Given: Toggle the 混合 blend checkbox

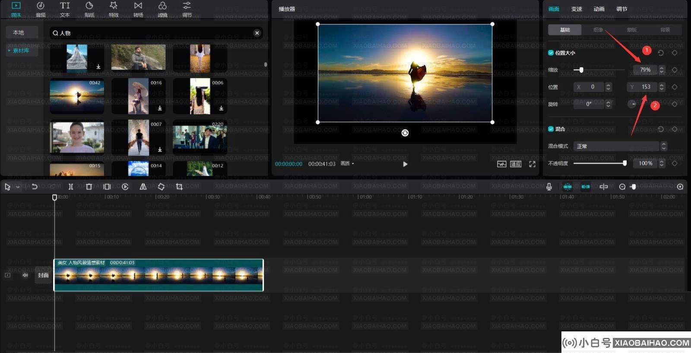Looking at the screenshot, I should tap(551, 129).
